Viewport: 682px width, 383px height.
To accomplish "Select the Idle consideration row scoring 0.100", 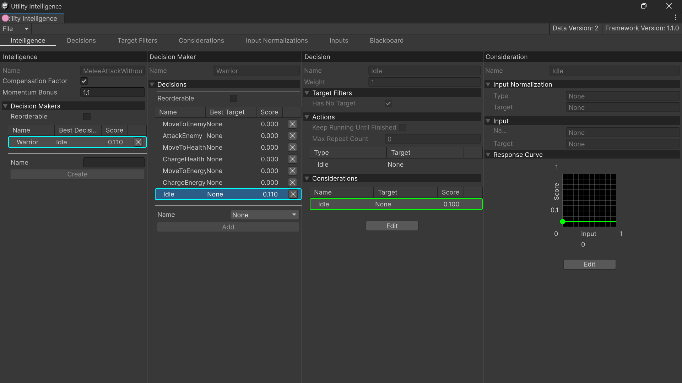I will point(396,204).
